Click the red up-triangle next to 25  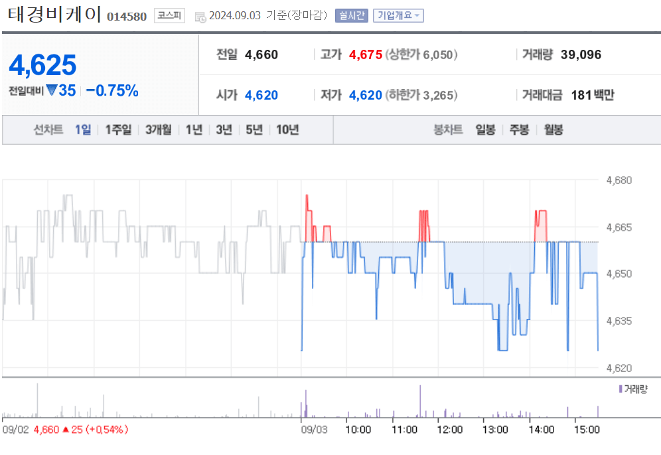tap(66, 430)
